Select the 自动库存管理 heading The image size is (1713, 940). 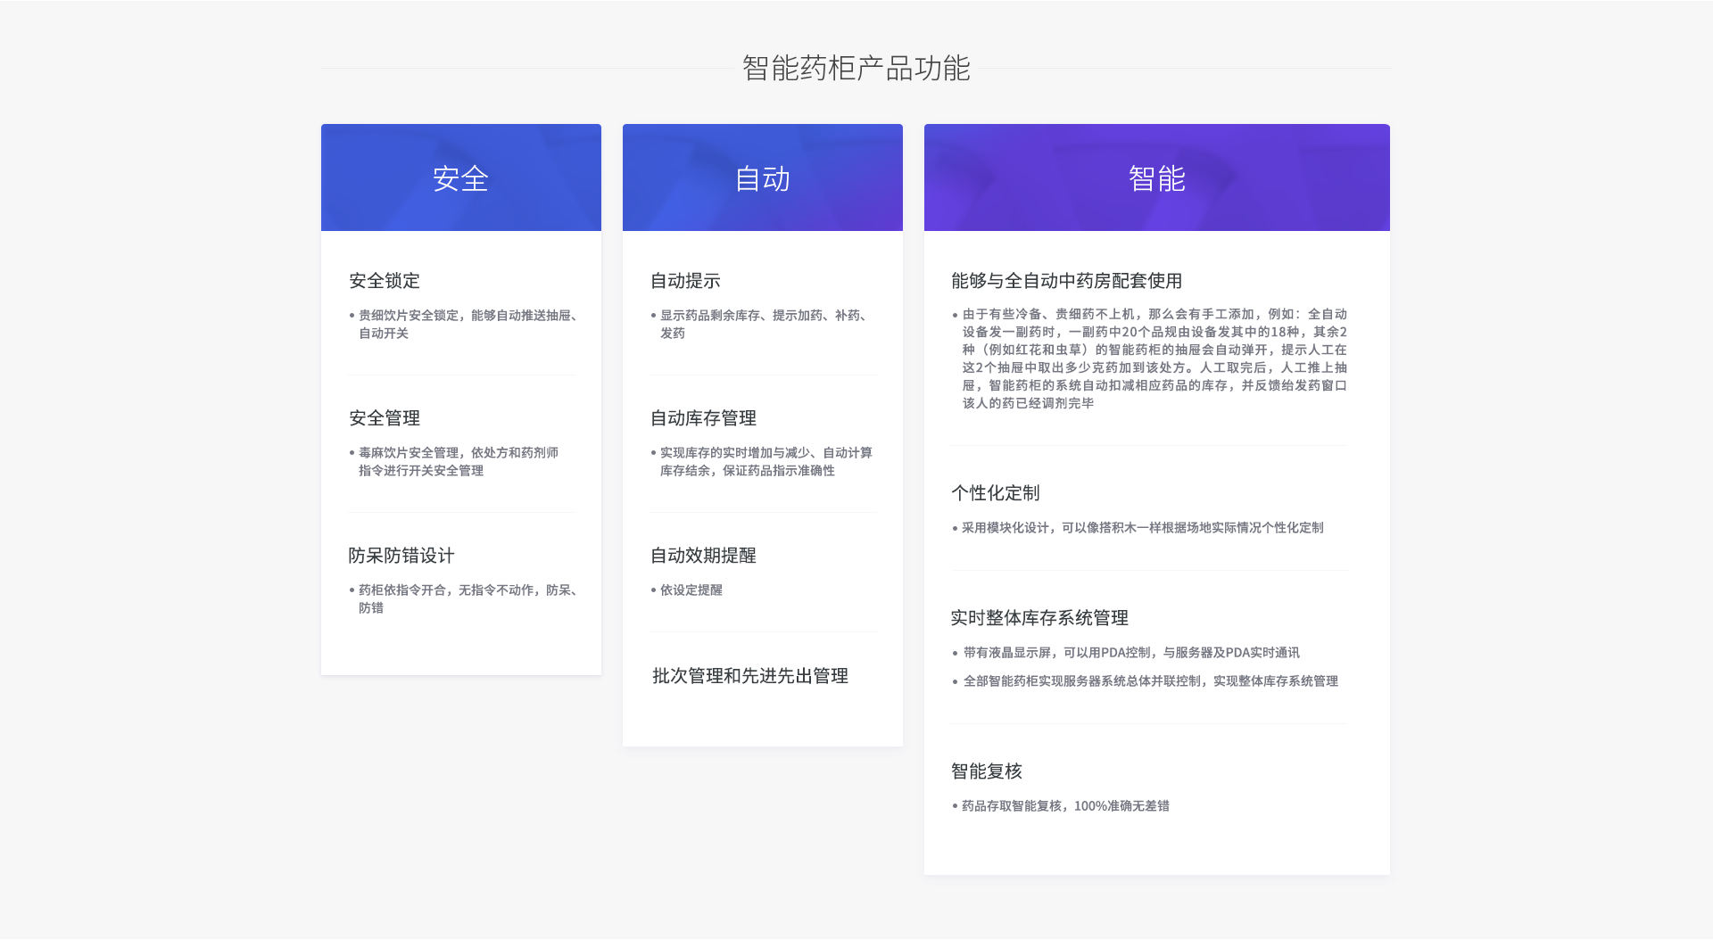tap(703, 418)
